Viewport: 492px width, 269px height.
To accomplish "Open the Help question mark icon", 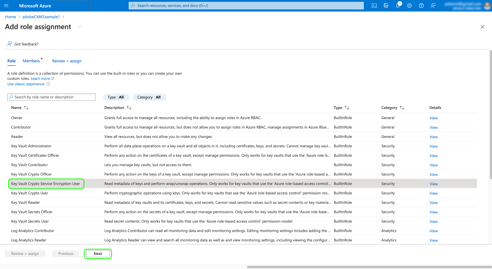I will coord(421,6).
